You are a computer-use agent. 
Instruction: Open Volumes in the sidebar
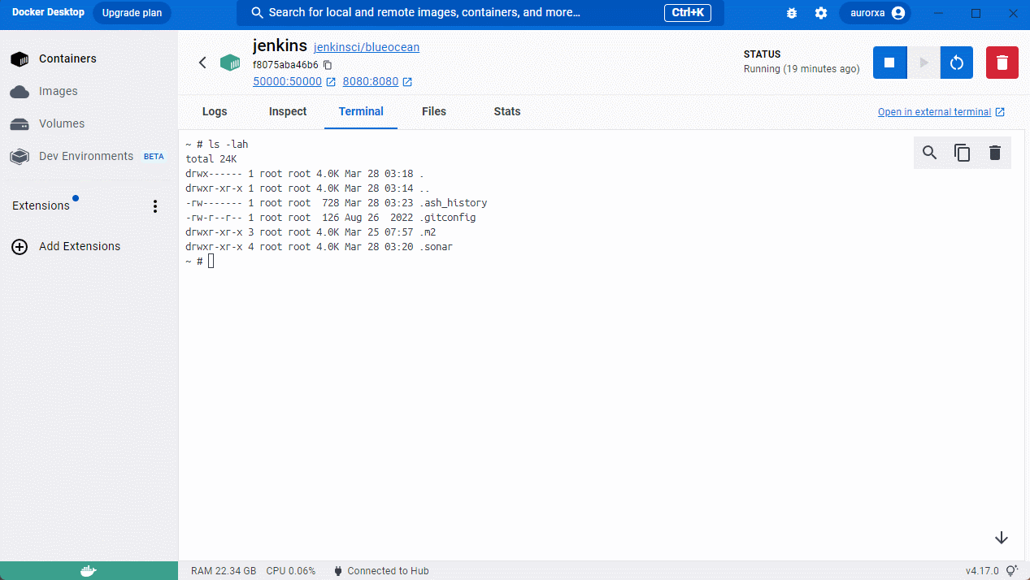[89, 123]
